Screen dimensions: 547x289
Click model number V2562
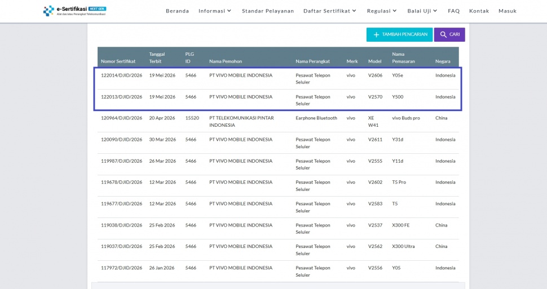[375, 247]
